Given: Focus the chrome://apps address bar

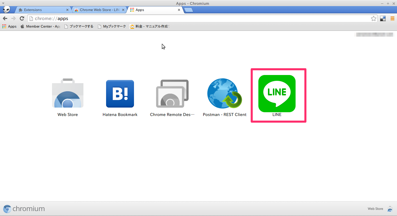Looking at the screenshot, I should 203,19.
